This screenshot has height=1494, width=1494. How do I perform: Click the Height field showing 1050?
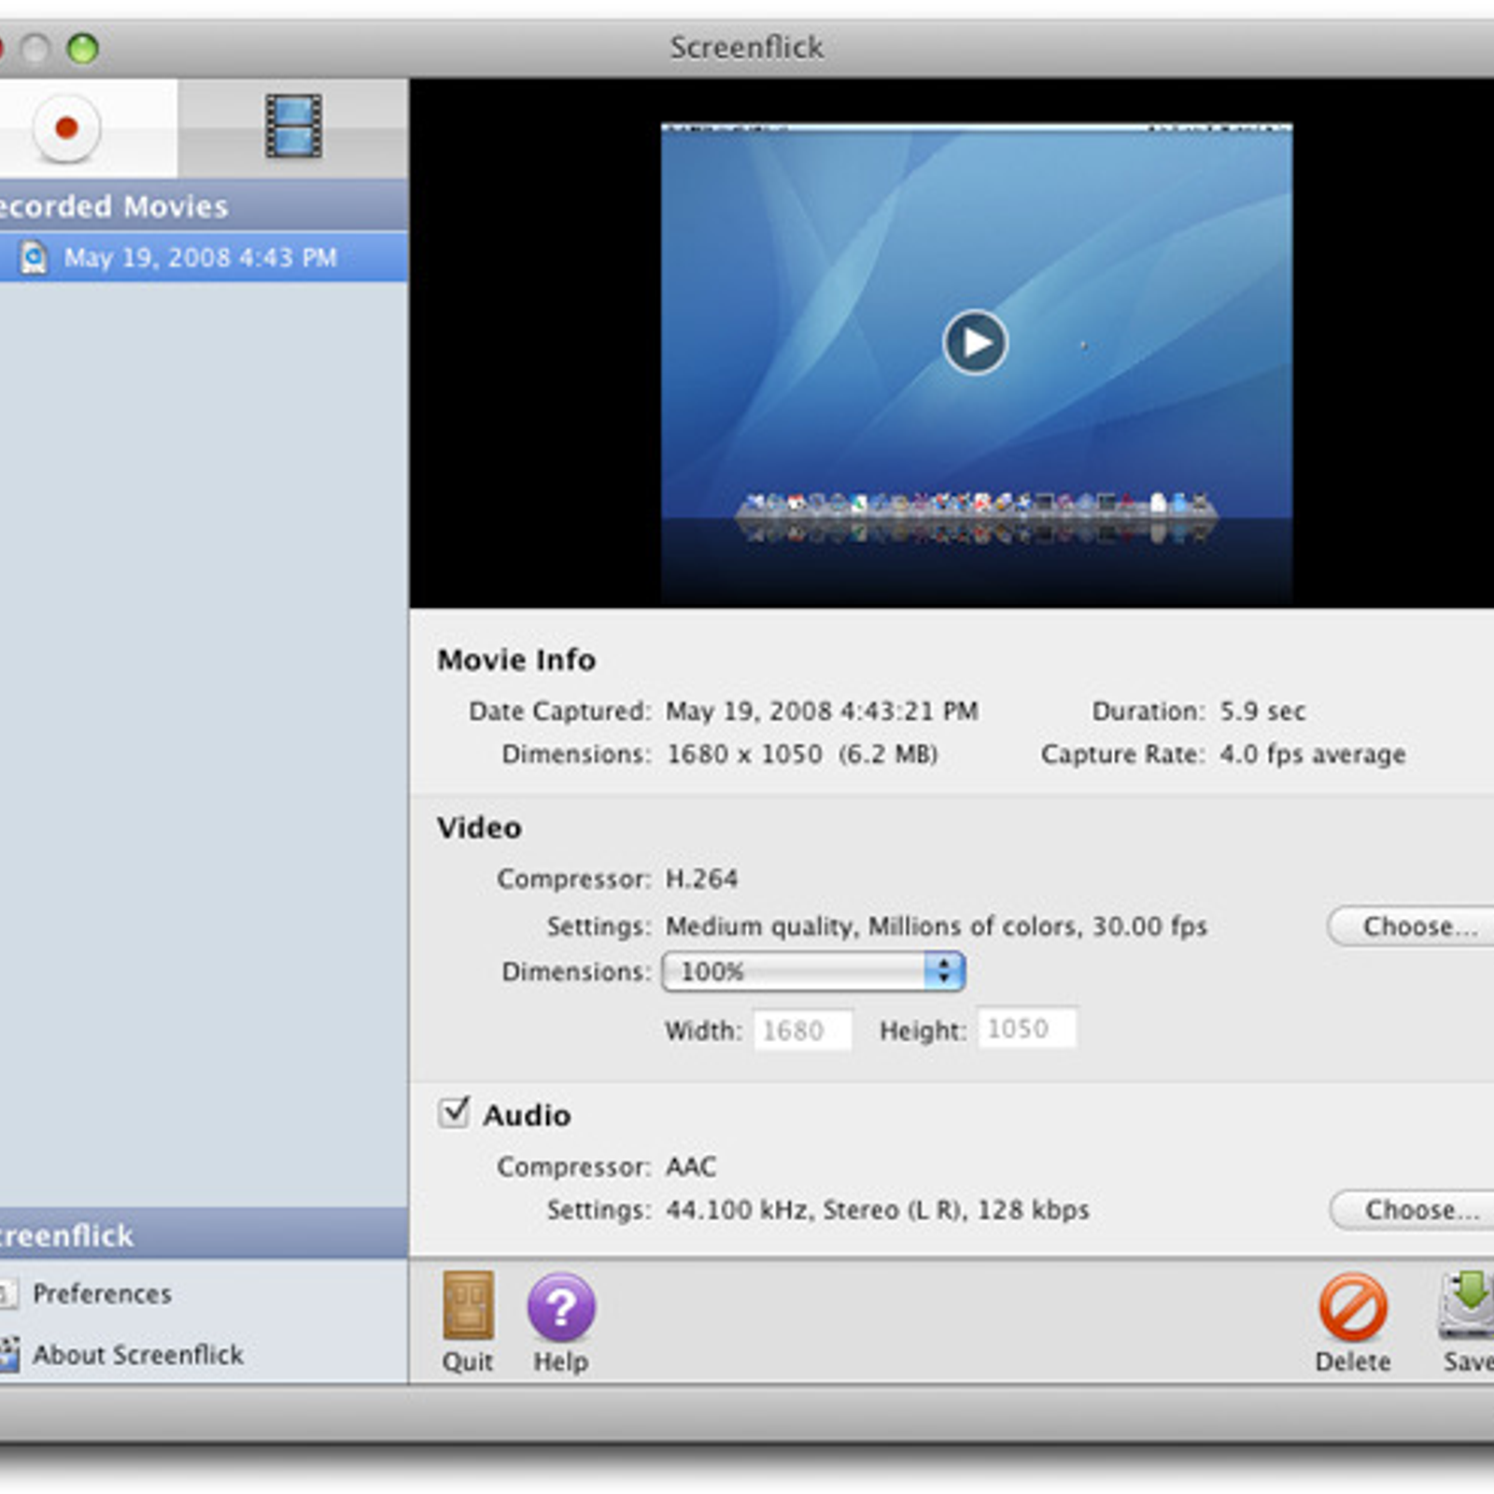(1026, 1028)
